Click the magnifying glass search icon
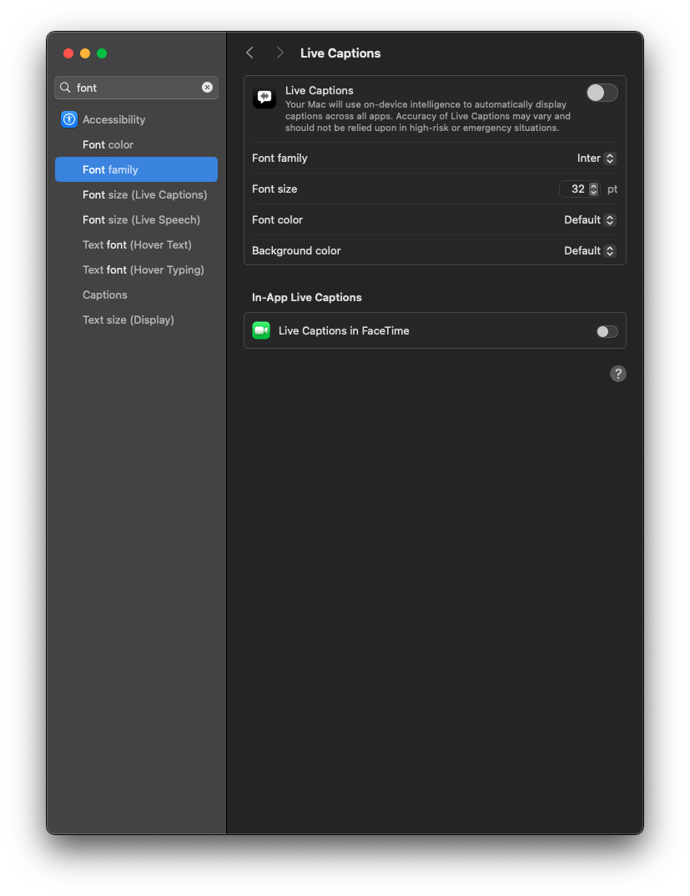The image size is (690, 896). coord(65,88)
